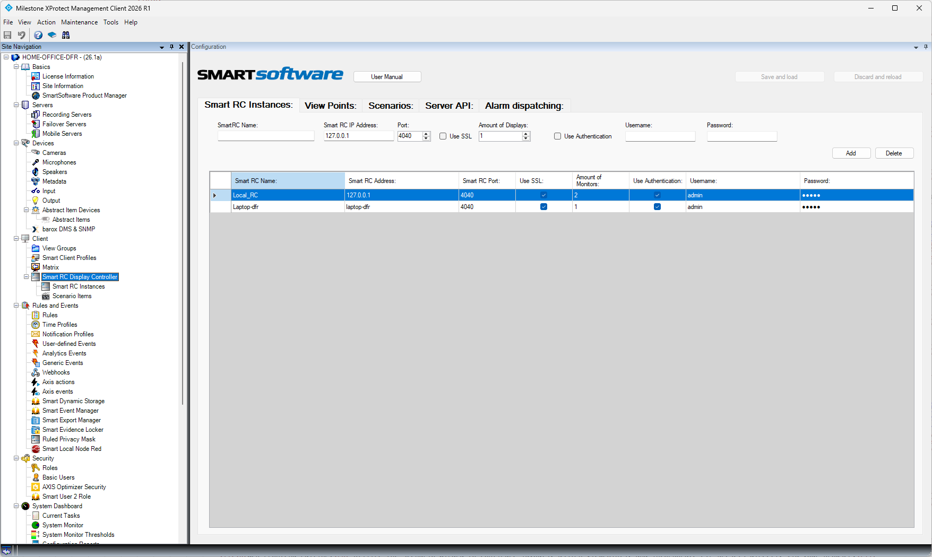Click the Webhooks icon
932x557 pixels.
[36, 372]
